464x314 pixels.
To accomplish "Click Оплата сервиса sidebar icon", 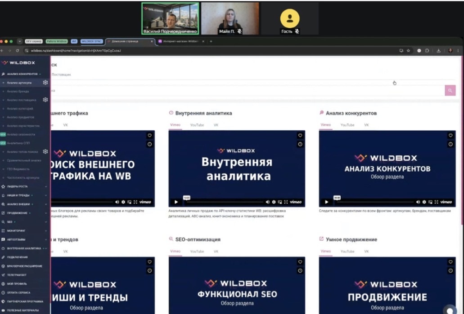I will (3, 293).
